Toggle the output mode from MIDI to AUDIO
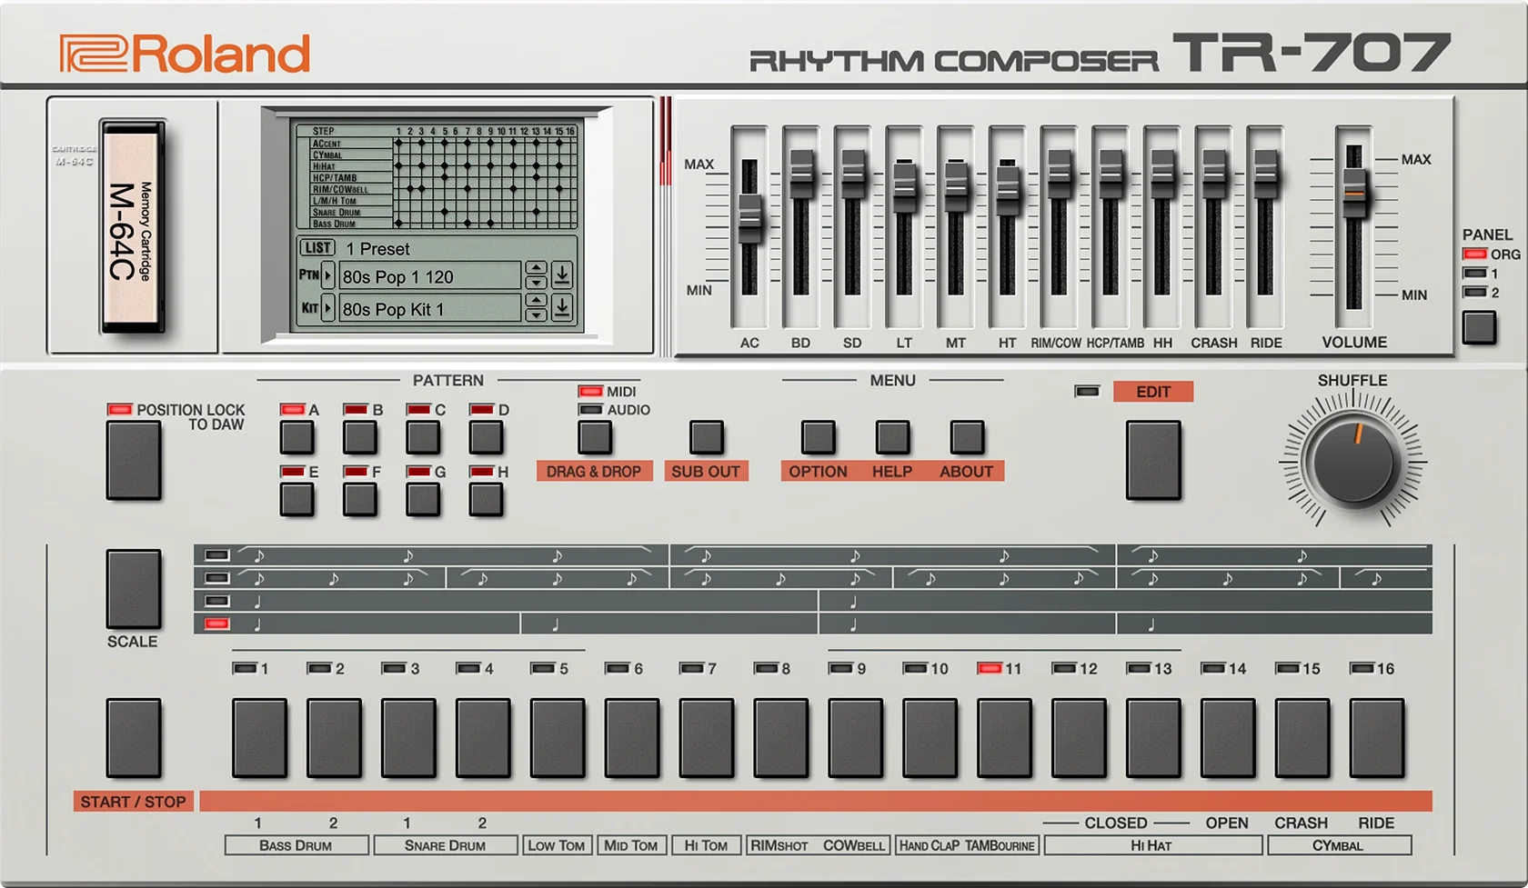Image resolution: width=1528 pixels, height=888 pixels. coord(590,410)
